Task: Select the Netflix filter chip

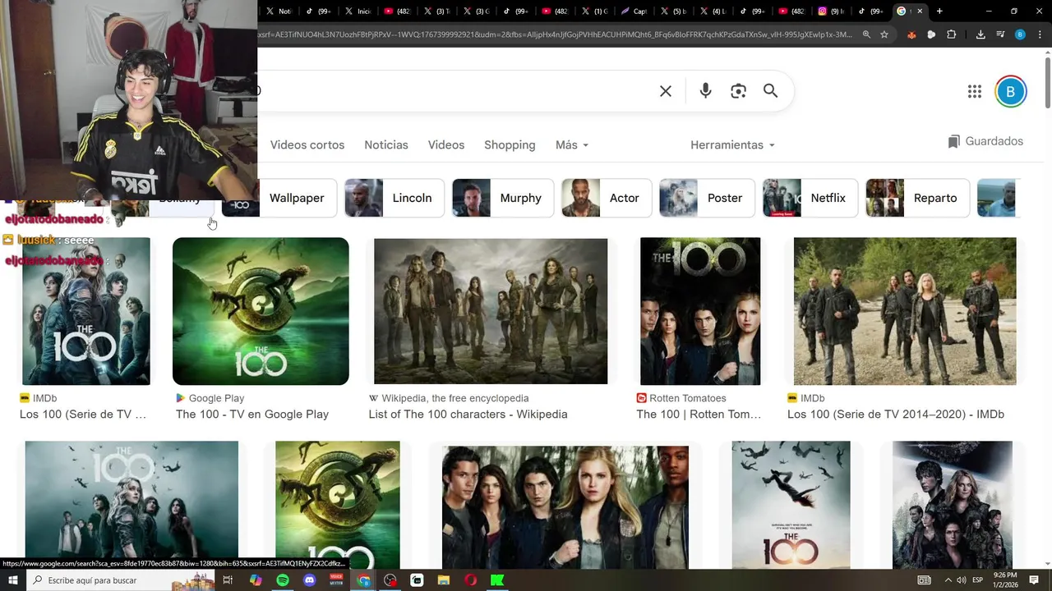Action: (x=810, y=198)
